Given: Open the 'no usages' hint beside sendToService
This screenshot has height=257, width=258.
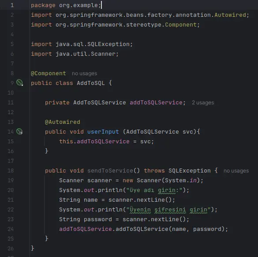Looking at the screenshot, I should click(x=236, y=171).
